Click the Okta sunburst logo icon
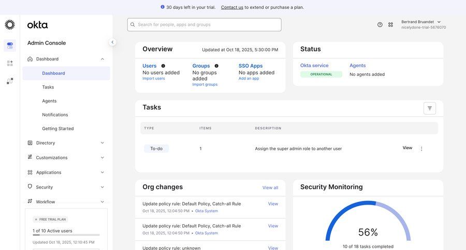The image size is (466, 250). (x=10, y=25)
